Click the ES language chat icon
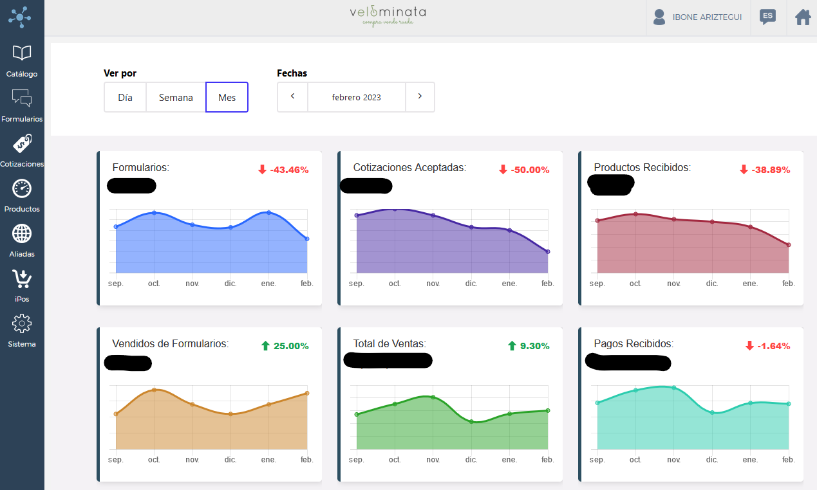The image size is (817, 490). (x=767, y=17)
